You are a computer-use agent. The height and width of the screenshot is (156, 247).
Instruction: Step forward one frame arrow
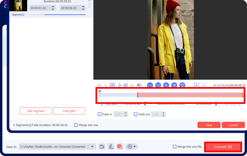119,85
